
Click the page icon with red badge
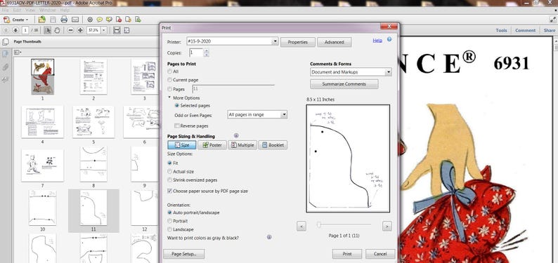click(x=119, y=20)
